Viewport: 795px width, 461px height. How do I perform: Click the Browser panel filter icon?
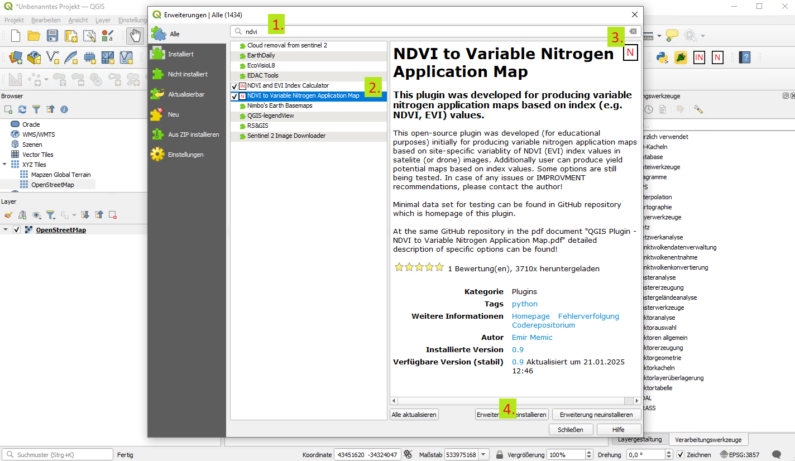click(36, 109)
